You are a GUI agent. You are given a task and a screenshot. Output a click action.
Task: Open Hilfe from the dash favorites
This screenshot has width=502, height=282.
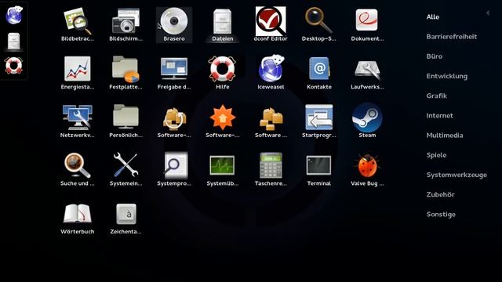coord(14,66)
